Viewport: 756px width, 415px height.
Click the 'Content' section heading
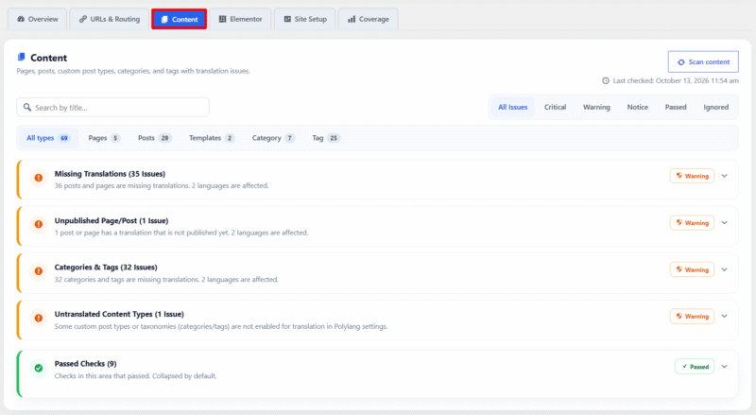[x=49, y=58]
